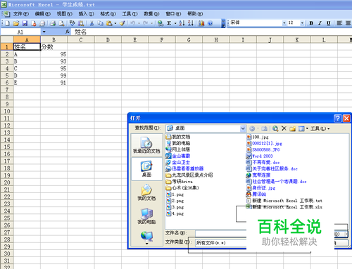This screenshot has height=269, width=352.
Task: Select folder 九龙风景区景点介绍
Action: click(189, 175)
